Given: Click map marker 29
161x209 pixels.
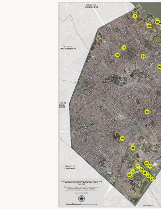Looking at the screenshot, I should click(x=150, y=166).
